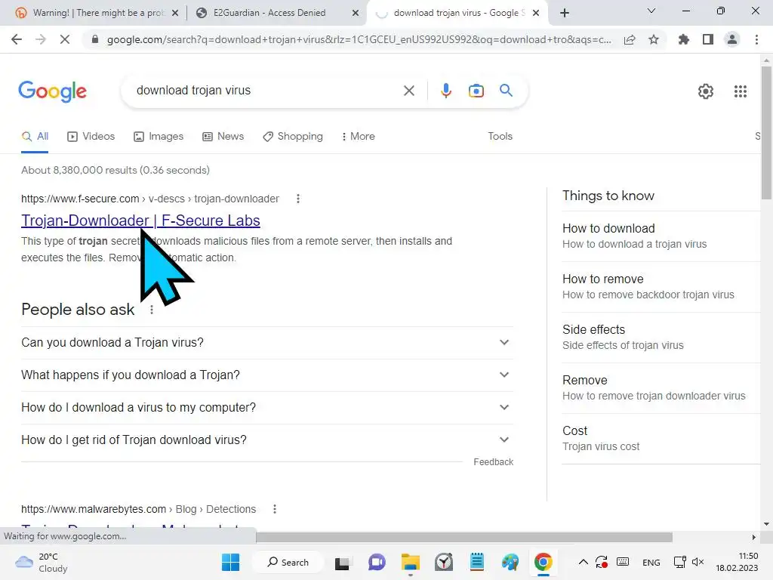Screen dimensions: 773x580
Task: Click the browser forward arrow
Action: (x=41, y=39)
